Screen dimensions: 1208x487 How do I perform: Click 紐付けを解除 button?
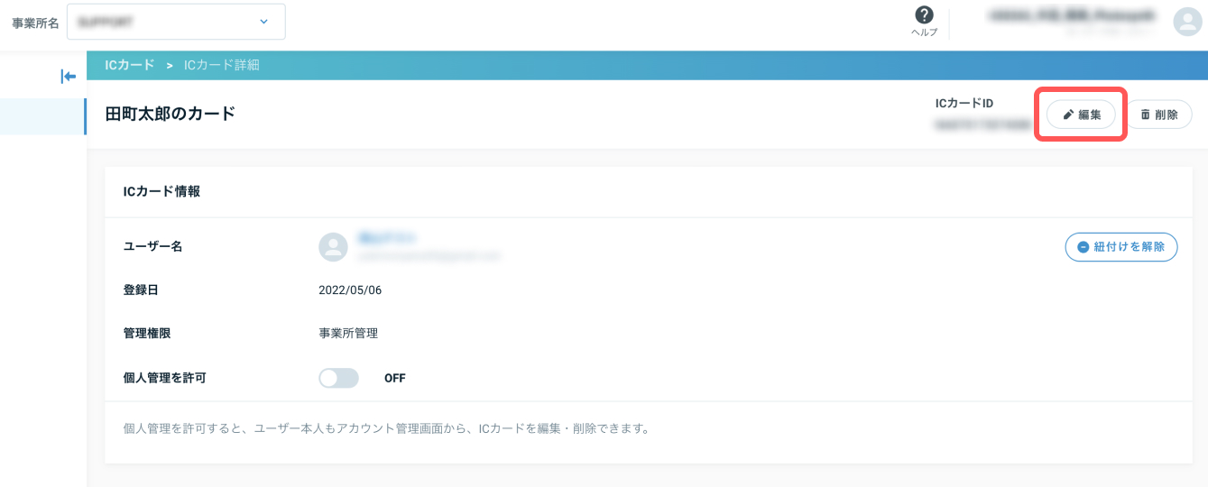coord(1121,246)
